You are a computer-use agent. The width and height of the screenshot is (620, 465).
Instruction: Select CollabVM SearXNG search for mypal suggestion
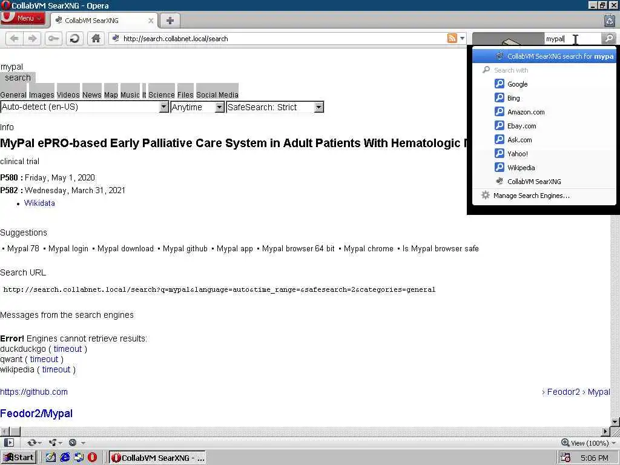(544, 56)
